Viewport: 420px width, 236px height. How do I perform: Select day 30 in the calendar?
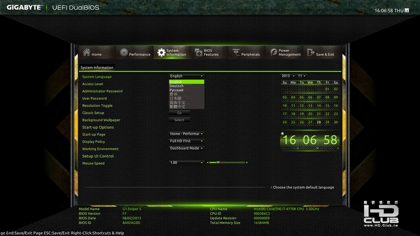tap(336, 122)
